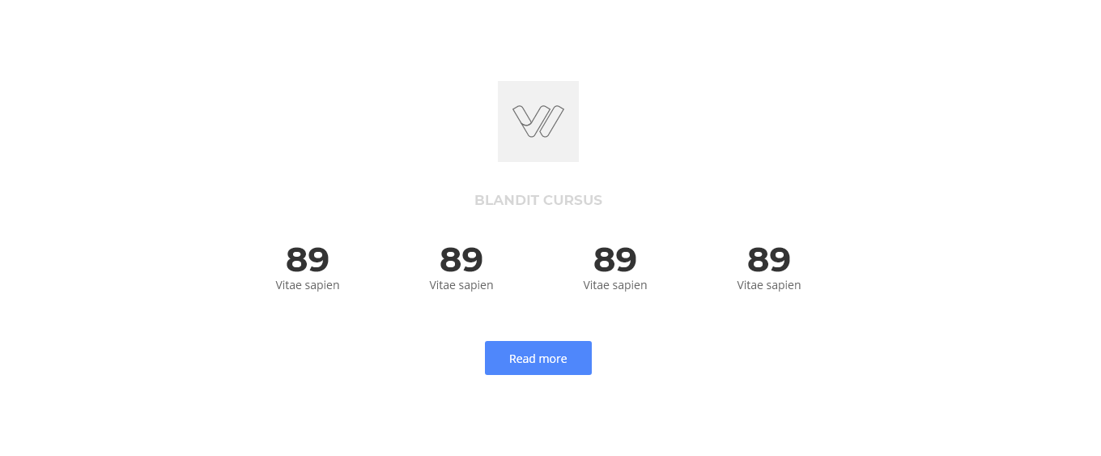The width and height of the screenshot is (1101, 456).
Task: Click the word more on the blue button
Action: (552, 359)
